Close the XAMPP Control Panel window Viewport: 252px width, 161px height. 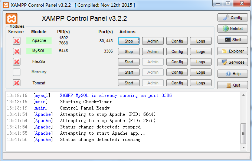[242, 4]
